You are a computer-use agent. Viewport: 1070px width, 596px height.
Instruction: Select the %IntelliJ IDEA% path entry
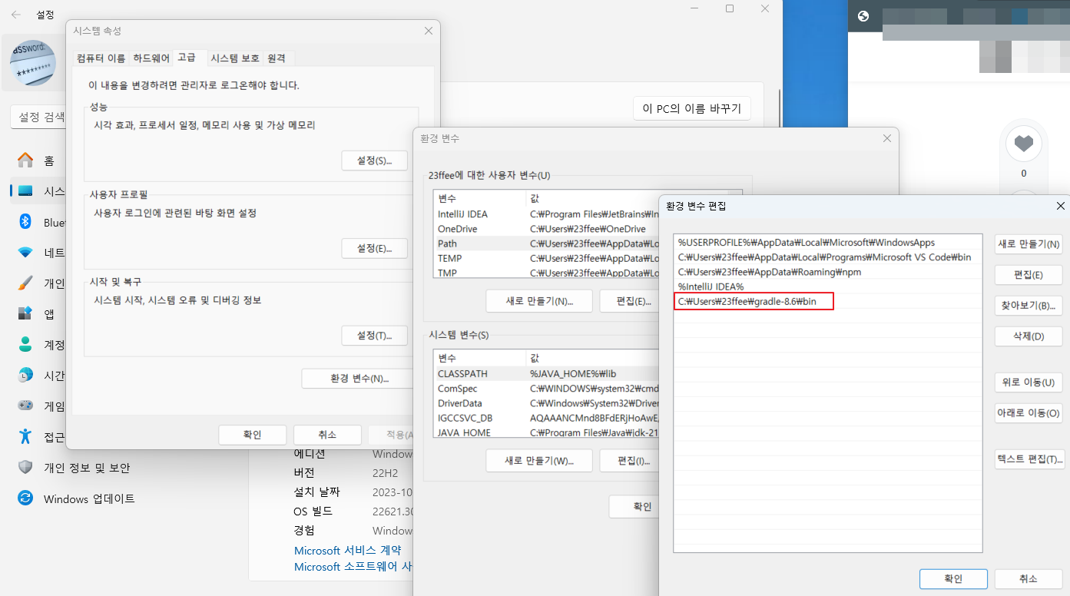(828, 286)
